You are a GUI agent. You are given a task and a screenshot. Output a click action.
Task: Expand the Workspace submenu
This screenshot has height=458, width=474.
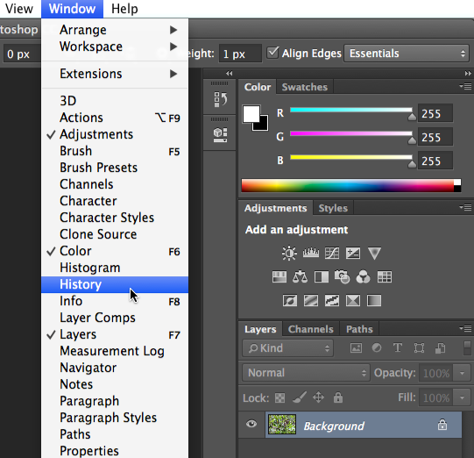[115, 47]
